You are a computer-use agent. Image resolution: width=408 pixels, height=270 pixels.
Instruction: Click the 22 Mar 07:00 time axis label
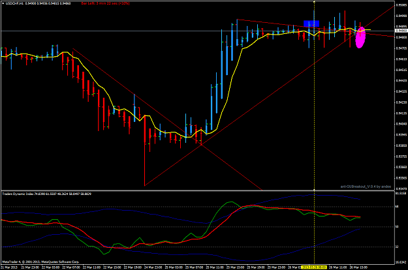point(71,267)
